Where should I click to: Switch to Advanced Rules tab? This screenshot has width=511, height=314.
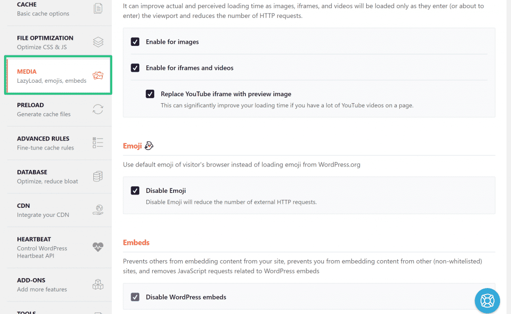[x=59, y=143]
